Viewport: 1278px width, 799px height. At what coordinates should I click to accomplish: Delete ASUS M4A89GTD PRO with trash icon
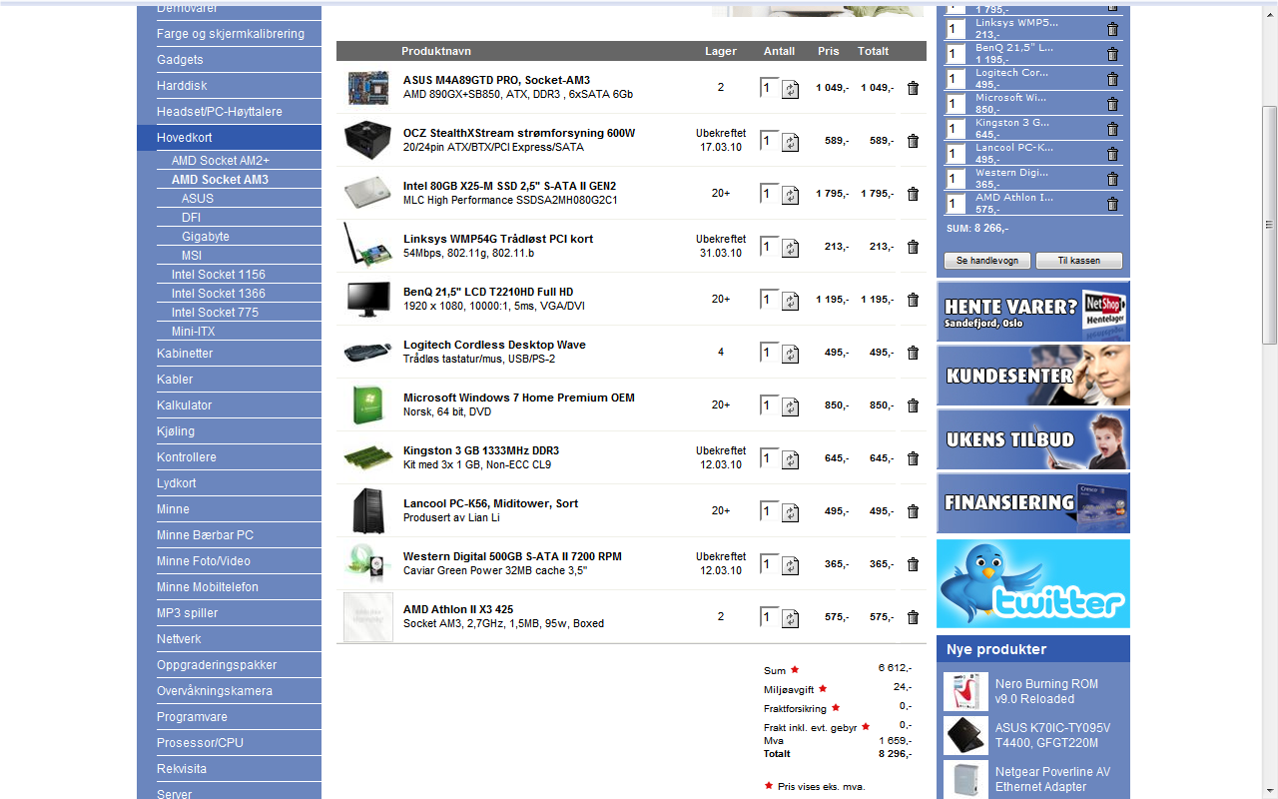[x=913, y=88]
